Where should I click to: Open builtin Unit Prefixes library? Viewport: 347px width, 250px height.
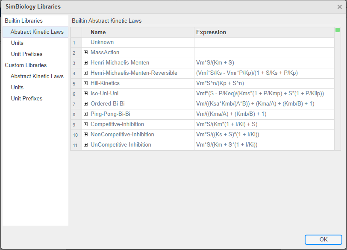(x=26, y=54)
